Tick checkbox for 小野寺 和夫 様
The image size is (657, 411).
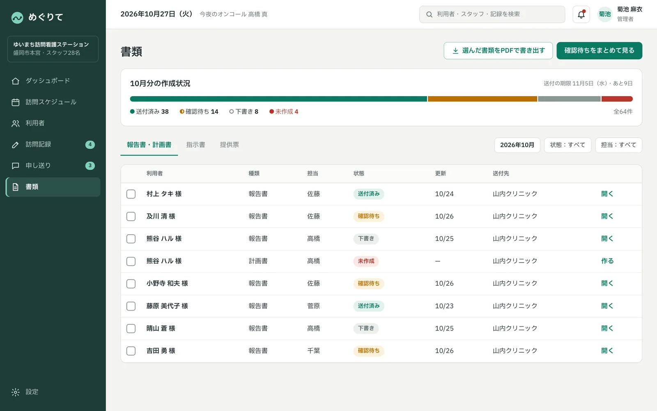tap(131, 284)
